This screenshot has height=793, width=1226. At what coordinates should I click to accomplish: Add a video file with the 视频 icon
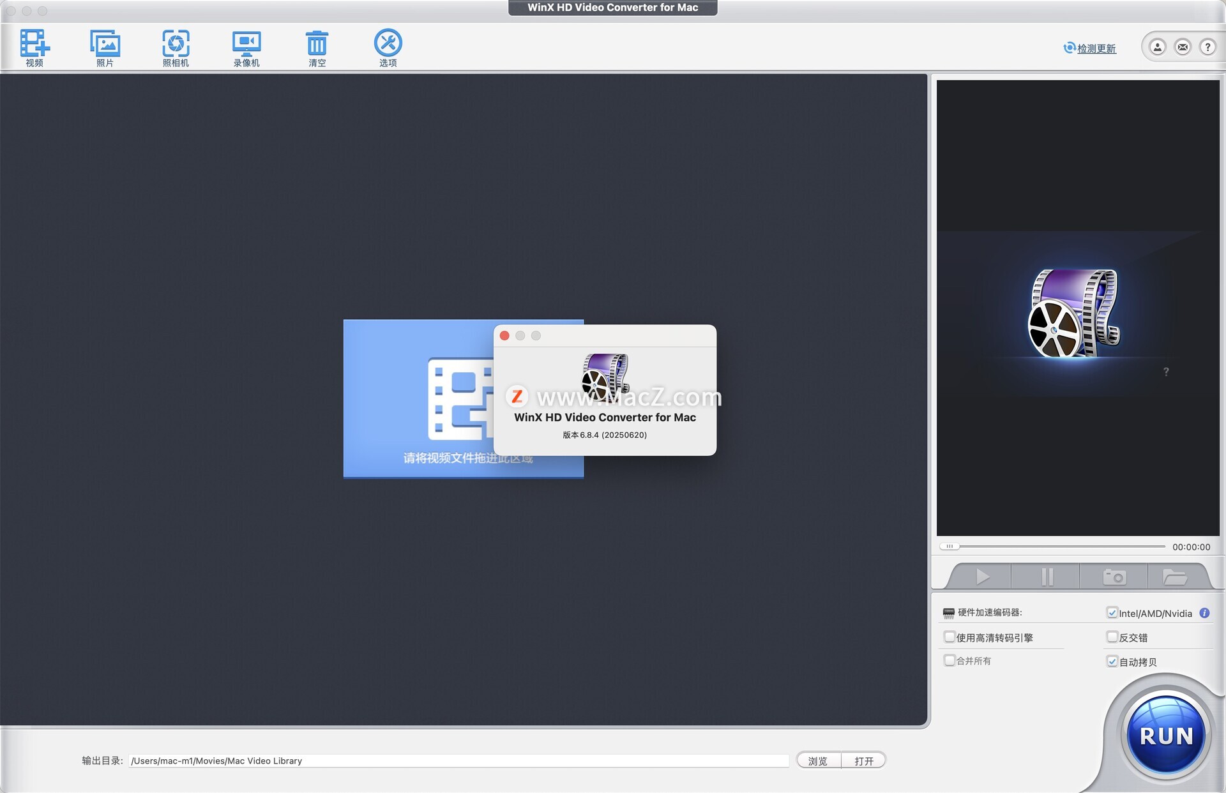(x=34, y=48)
